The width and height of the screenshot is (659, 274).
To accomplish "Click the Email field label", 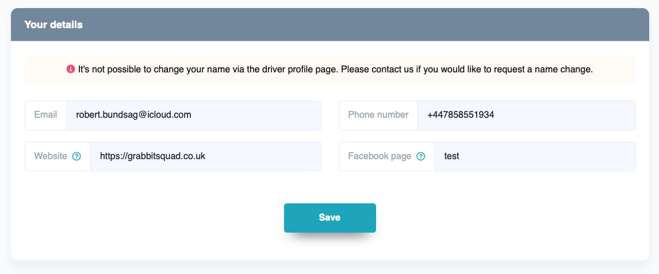I will (x=45, y=115).
